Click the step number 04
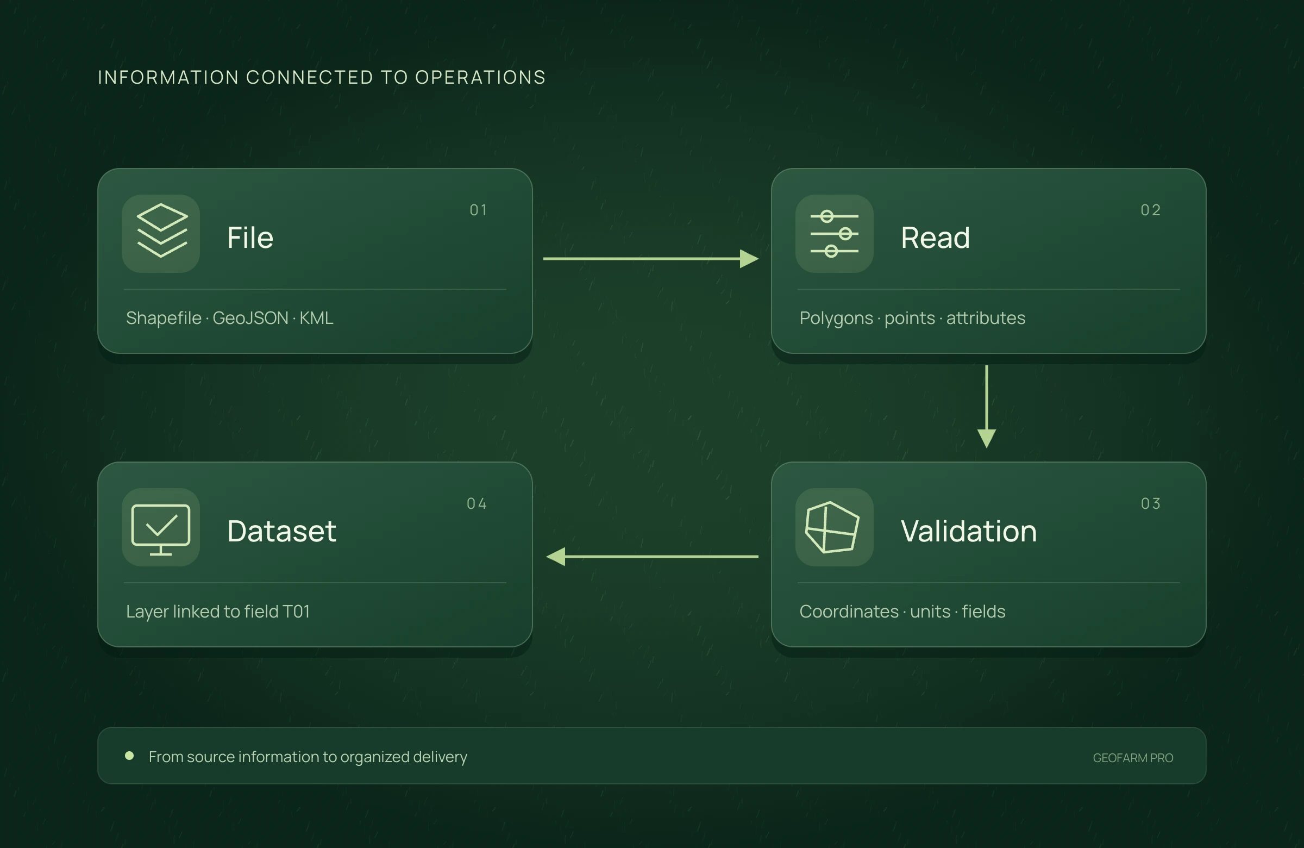 [477, 504]
